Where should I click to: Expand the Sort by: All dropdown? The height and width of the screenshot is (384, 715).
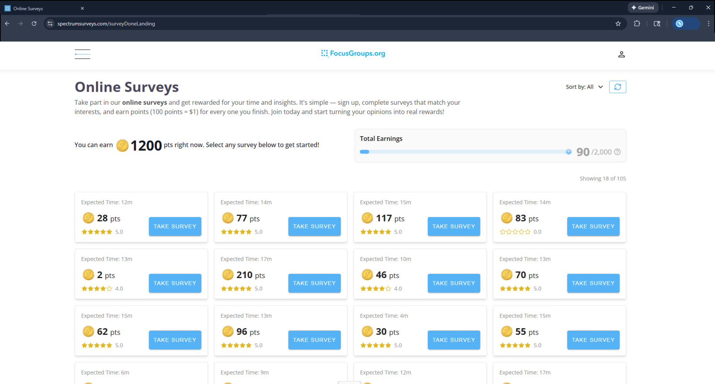coord(584,87)
